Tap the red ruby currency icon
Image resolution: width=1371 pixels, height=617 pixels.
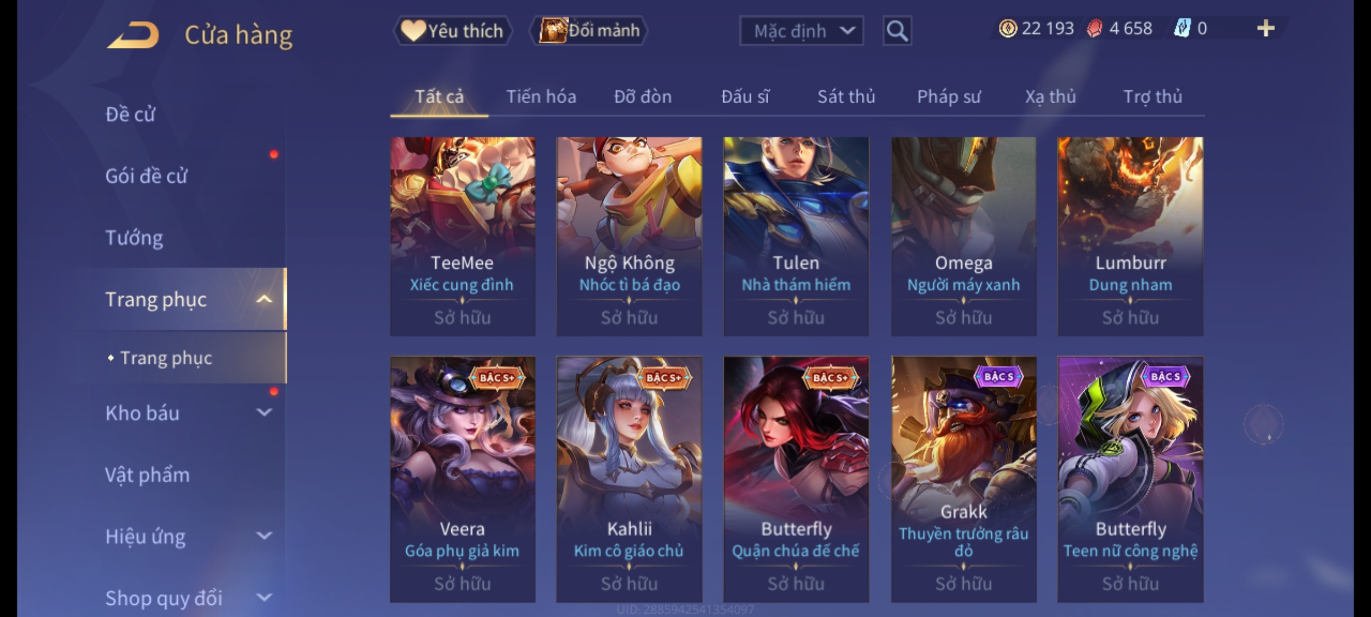pos(1095,29)
